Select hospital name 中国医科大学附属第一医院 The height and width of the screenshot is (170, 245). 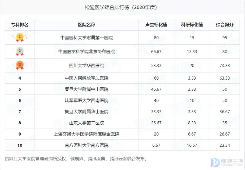point(87,38)
